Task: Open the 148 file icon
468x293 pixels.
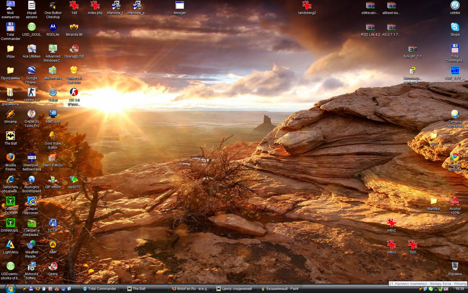Action: coord(74,8)
